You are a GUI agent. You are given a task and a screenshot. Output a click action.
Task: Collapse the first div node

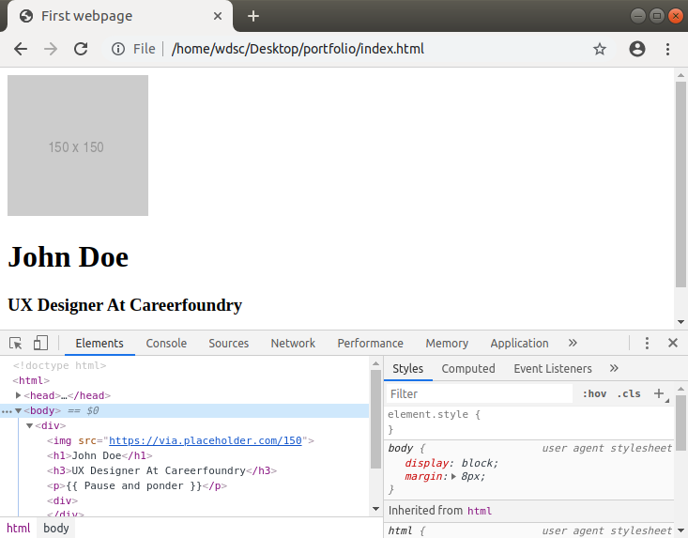[29, 425]
